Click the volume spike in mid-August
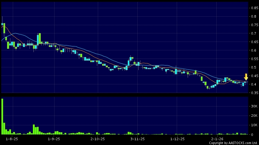This screenshot has width=259, height=145. pyautogui.click(x=34, y=130)
